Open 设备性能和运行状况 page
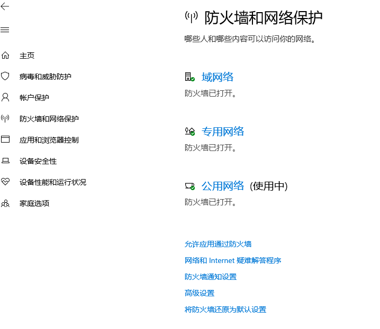The image size is (380, 329). [53, 182]
